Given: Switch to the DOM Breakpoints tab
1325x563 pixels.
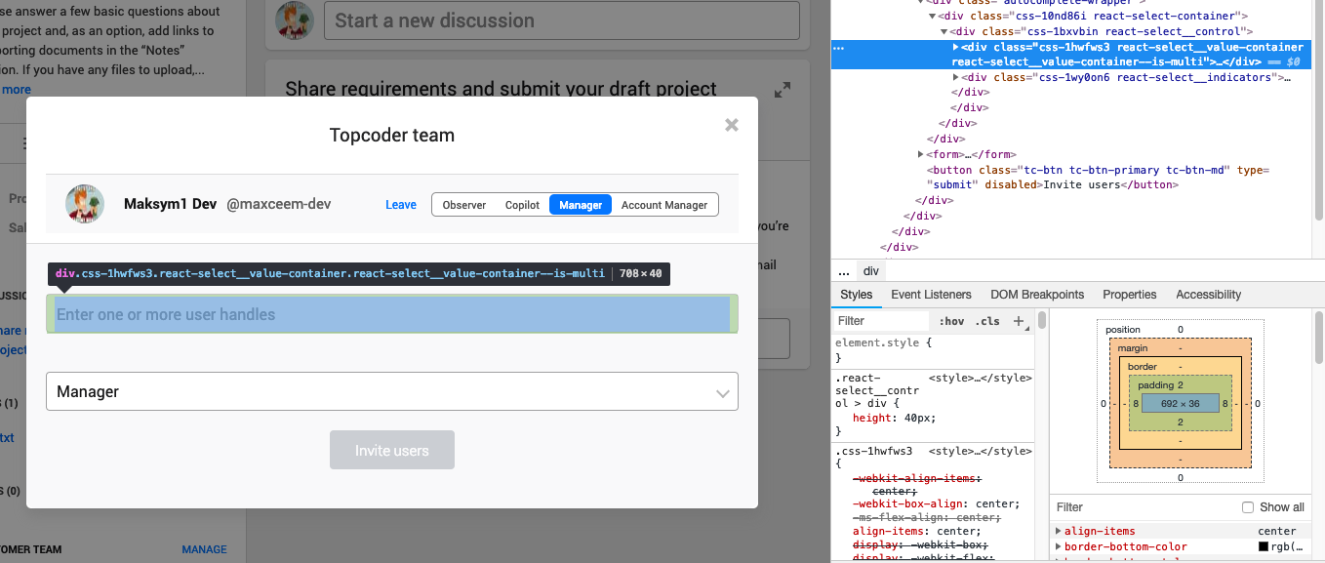Looking at the screenshot, I should 1037,295.
